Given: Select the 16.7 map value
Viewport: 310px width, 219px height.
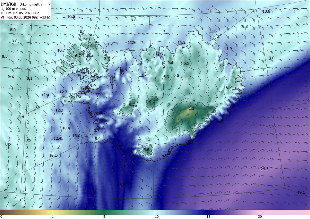Looking at the screenshot, I should [126, 166].
